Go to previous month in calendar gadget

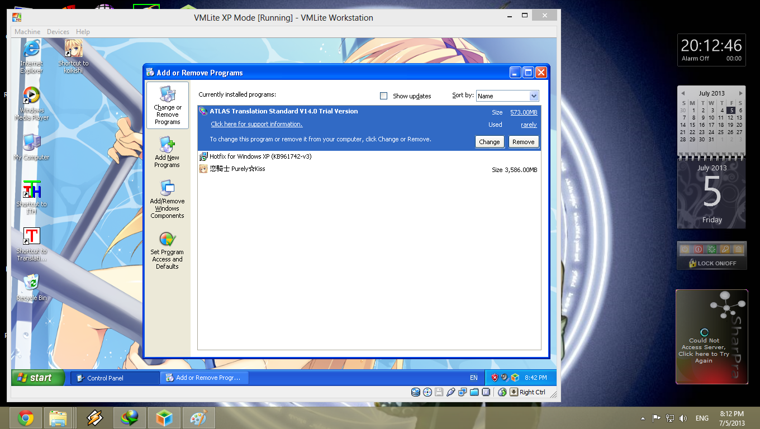[682, 93]
